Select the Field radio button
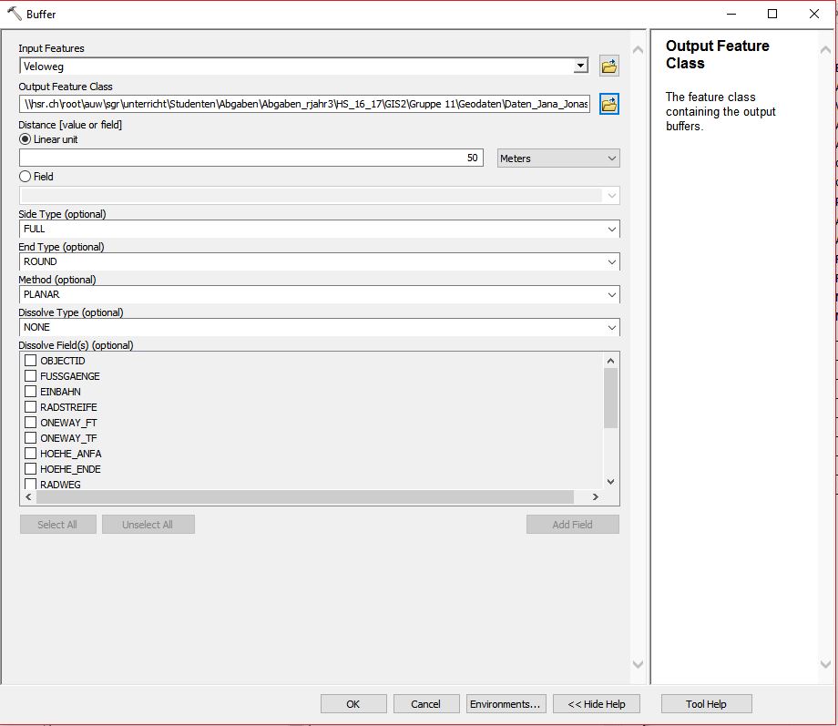The height and width of the screenshot is (726, 838). (26, 177)
